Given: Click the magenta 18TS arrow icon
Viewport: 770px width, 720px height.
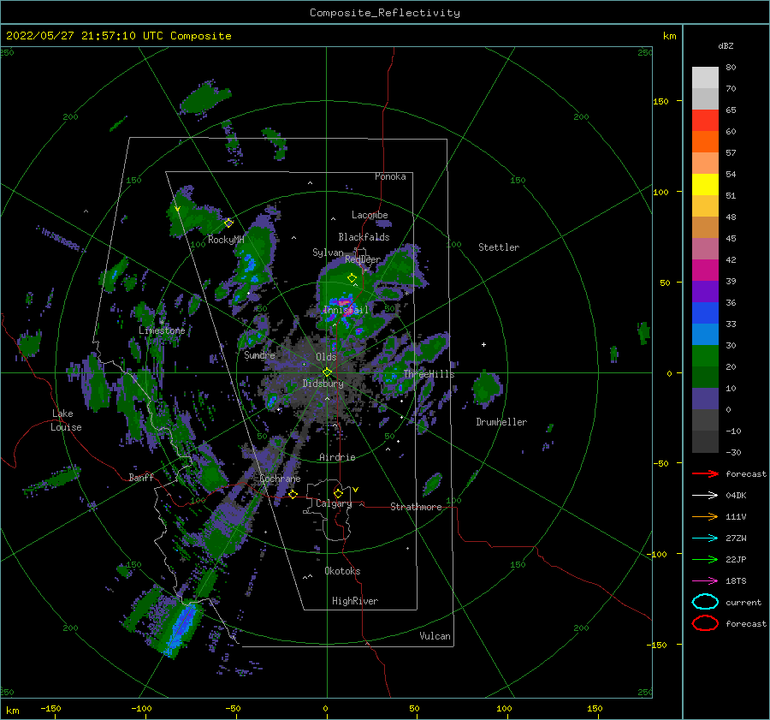Looking at the screenshot, I should pyautogui.click(x=705, y=581).
